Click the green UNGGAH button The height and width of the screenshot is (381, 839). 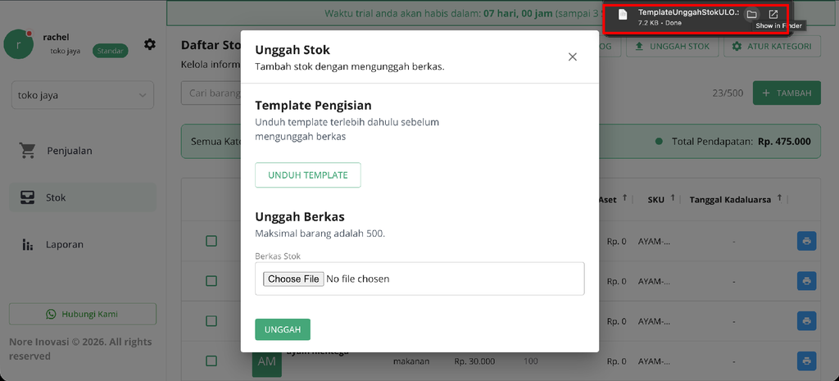pos(283,329)
